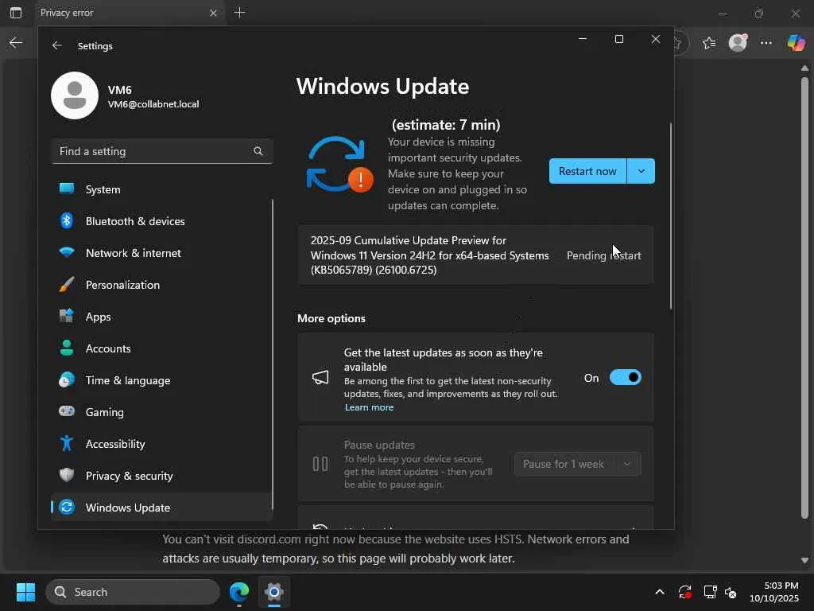Open System settings icon in sidebar

click(x=67, y=189)
